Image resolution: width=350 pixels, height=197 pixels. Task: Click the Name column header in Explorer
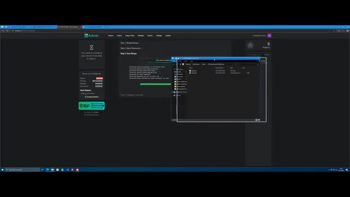pyautogui.click(x=191, y=68)
